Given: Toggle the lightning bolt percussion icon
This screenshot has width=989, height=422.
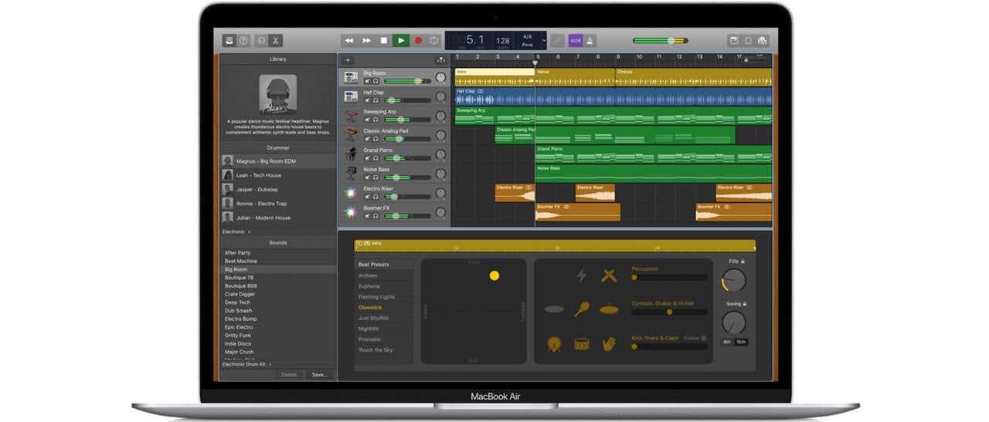Looking at the screenshot, I should 582,275.
